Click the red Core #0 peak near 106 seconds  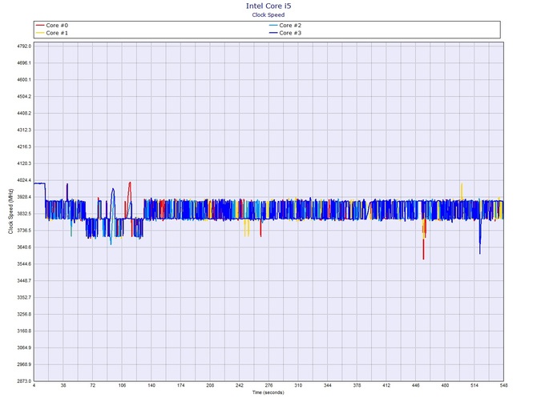[130, 183]
